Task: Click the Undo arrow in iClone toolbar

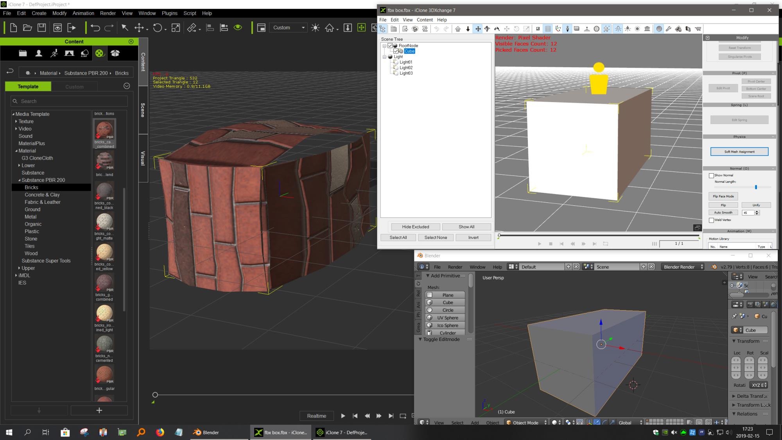Action: pyautogui.click(x=95, y=28)
